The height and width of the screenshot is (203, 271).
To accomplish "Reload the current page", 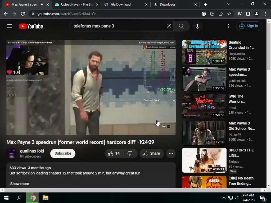I will point(23,14).
